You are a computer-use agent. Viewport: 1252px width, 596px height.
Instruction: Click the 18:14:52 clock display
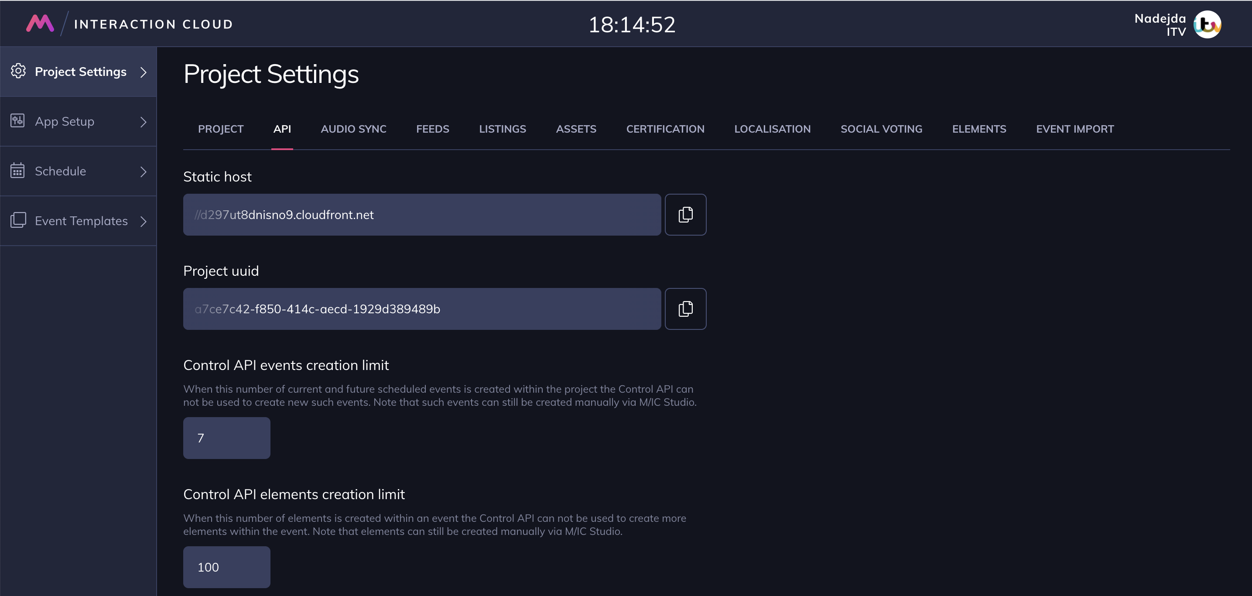(x=632, y=24)
